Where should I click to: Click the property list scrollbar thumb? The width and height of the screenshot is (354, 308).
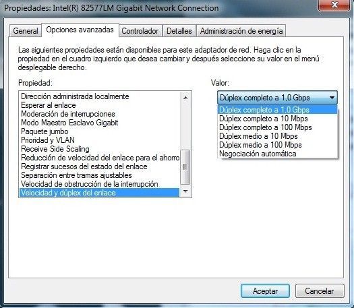185,167
